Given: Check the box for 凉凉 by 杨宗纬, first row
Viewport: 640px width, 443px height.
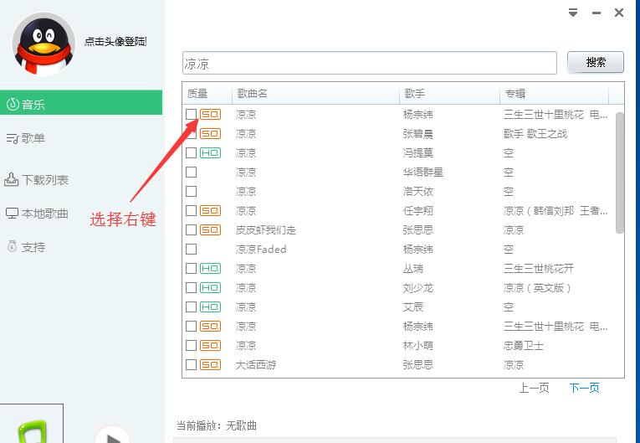Looking at the screenshot, I should click(x=192, y=114).
